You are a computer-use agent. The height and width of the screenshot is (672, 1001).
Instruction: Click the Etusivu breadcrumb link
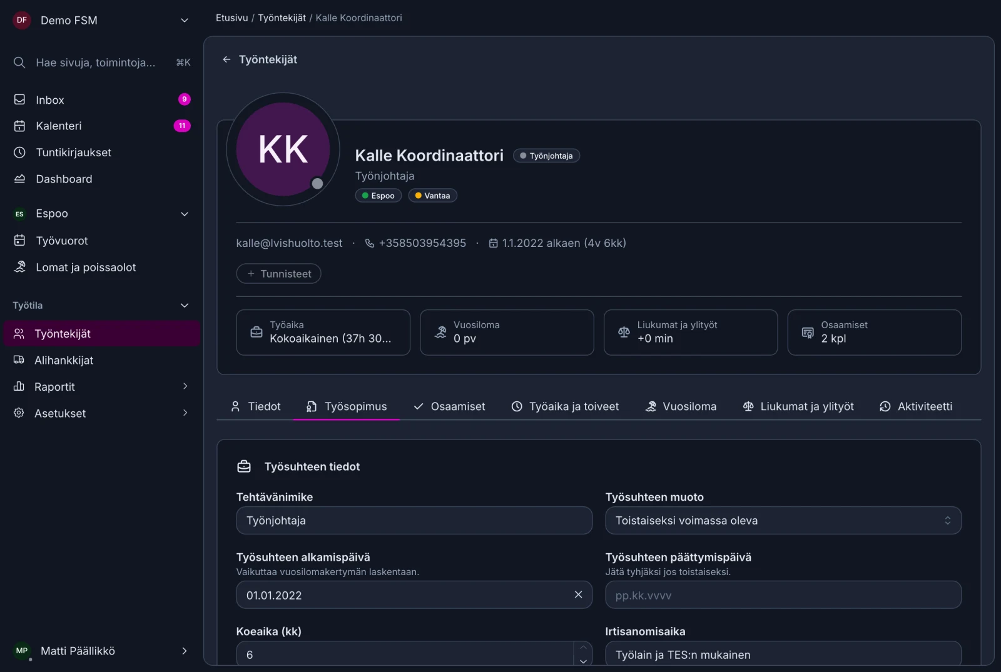pyautogui.click(x=231, y=18)
